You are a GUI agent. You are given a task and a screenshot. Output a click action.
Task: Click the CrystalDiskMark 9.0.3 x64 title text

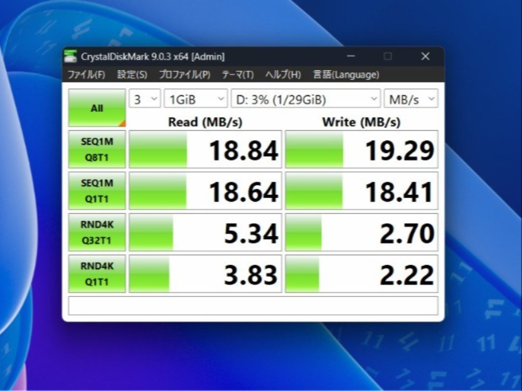(x=153, y=56)
